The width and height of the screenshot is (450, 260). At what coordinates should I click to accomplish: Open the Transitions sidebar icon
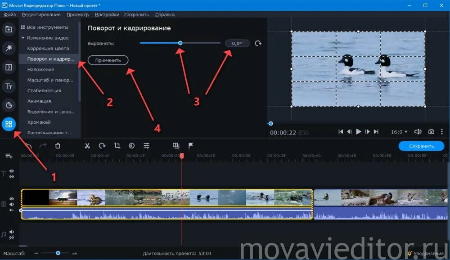[x=9, y=67]
